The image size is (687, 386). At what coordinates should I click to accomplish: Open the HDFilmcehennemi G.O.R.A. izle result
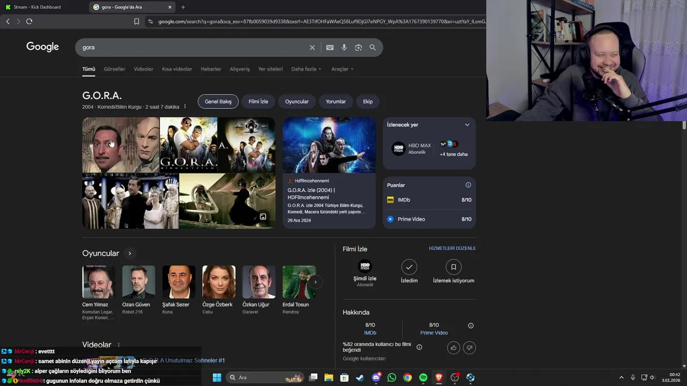click(x=329, y=173)
